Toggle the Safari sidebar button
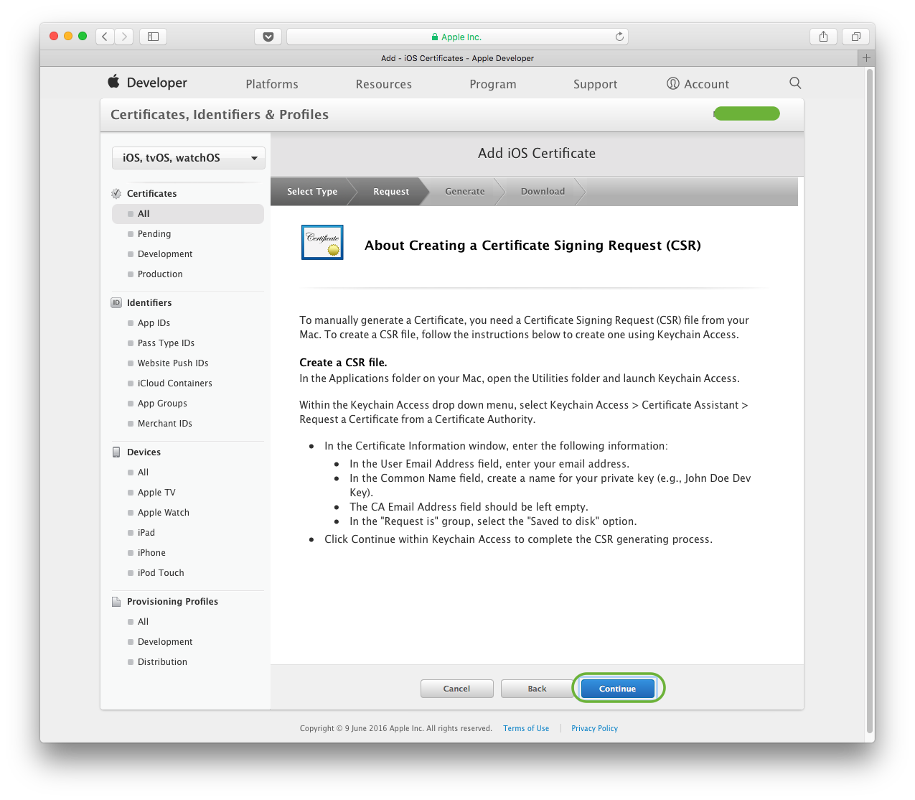 point(153,37)
